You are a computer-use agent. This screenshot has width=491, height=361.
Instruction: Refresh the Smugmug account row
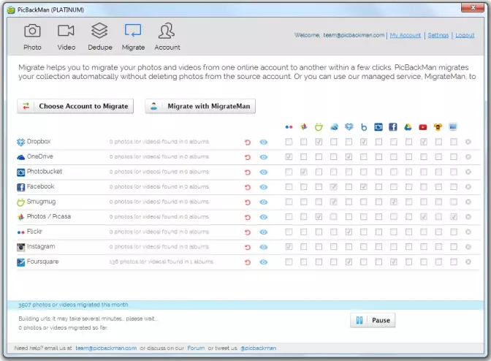pyautogui.click(x=248, y=202)
